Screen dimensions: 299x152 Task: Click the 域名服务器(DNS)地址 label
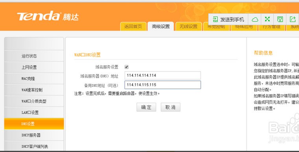point(99,76)
